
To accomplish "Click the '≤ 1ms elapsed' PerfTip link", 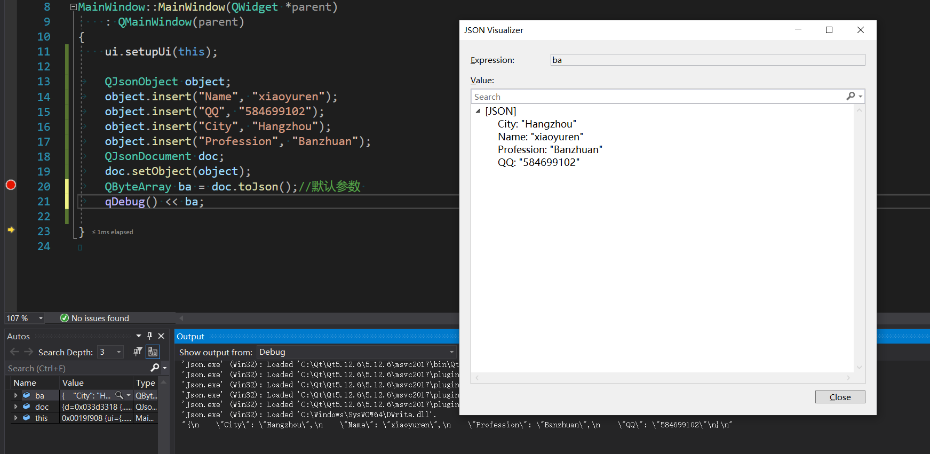I will click(x=113, y=232).
